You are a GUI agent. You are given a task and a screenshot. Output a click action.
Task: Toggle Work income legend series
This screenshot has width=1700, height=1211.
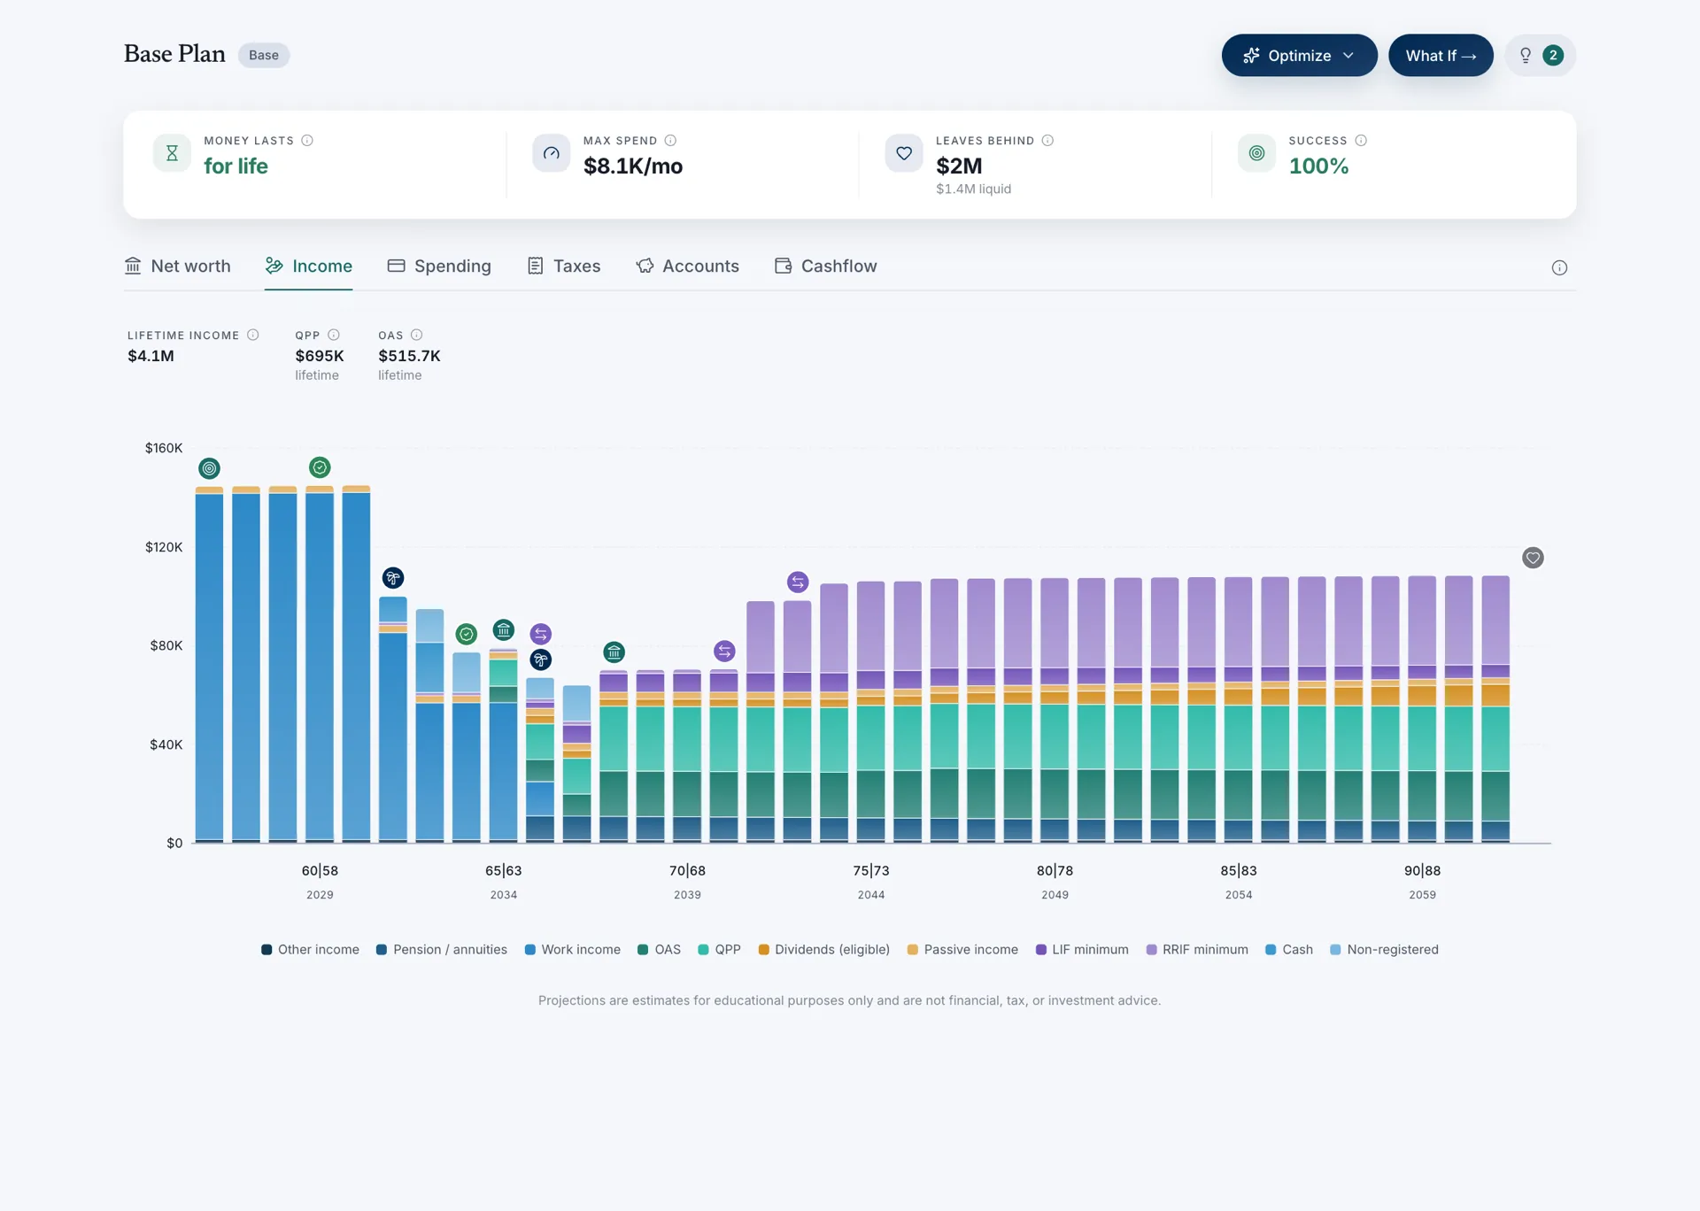(573, 950)
